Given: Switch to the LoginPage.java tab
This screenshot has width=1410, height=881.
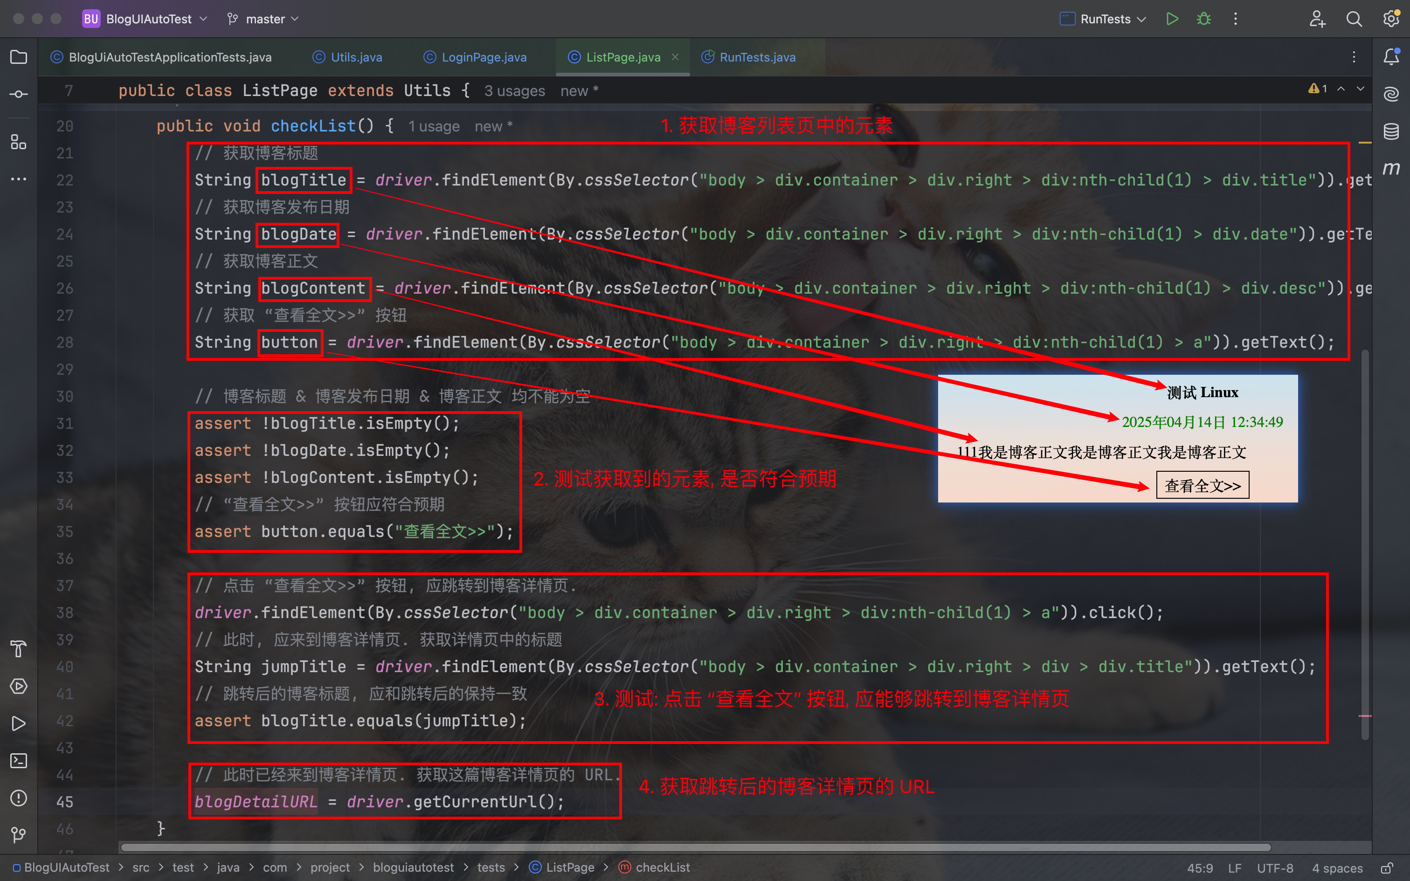Looking at the screenshot, I should 484,57.
